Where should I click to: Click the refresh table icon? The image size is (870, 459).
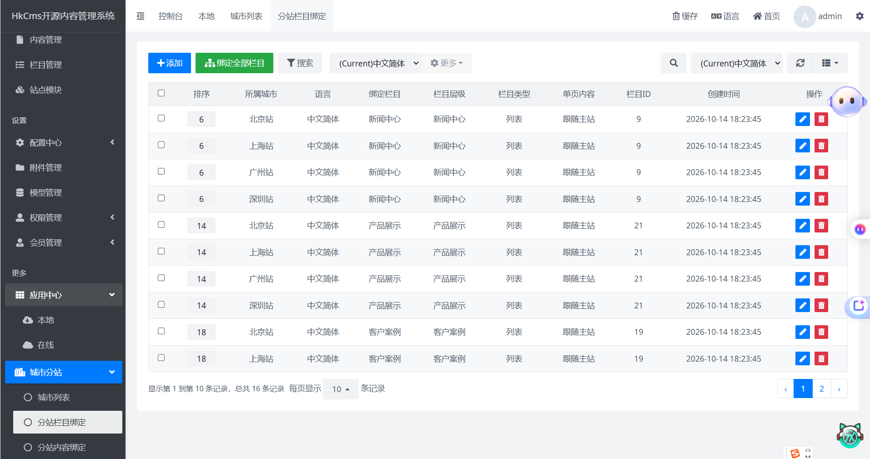coord(800,63)
